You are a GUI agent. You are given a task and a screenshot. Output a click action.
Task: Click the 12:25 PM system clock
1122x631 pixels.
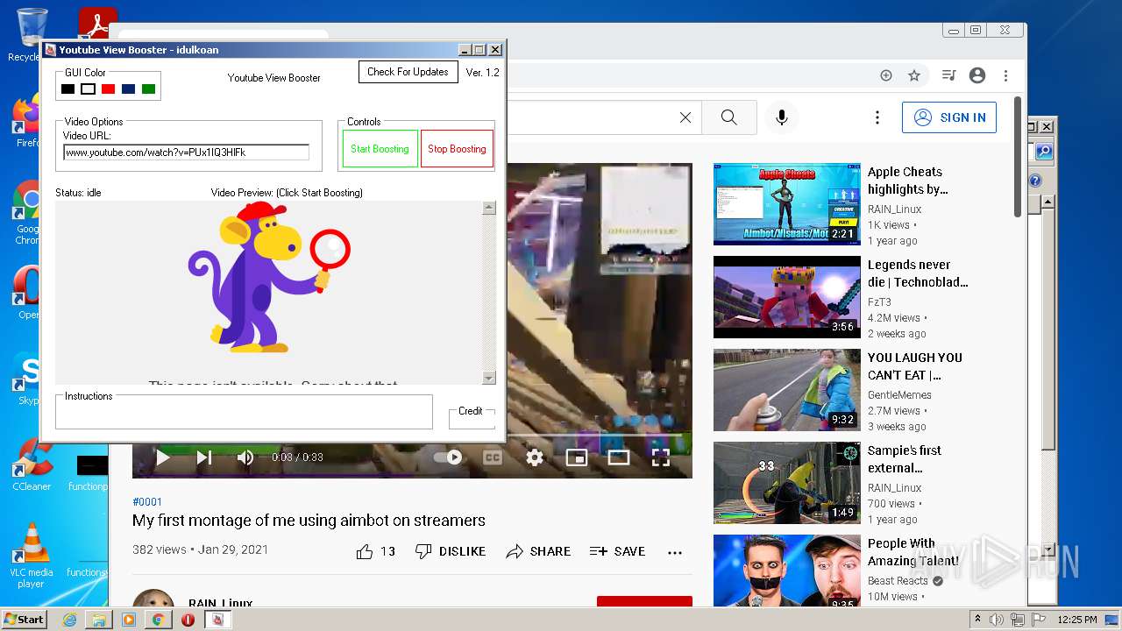pyautogui.click(x=1077, y=620)
